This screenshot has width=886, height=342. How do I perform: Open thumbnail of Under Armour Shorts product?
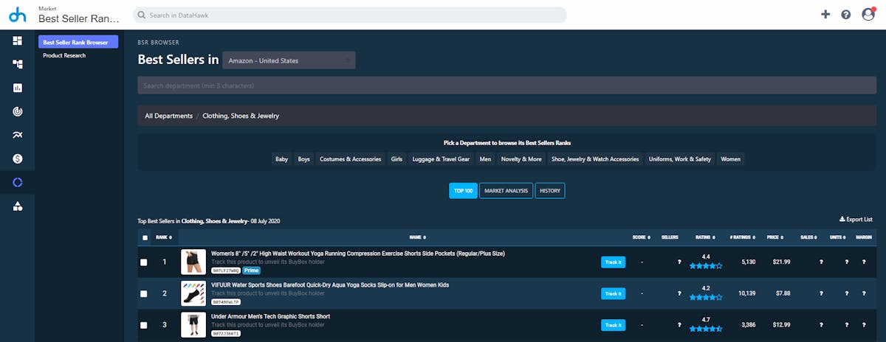(x=193, y=325)
